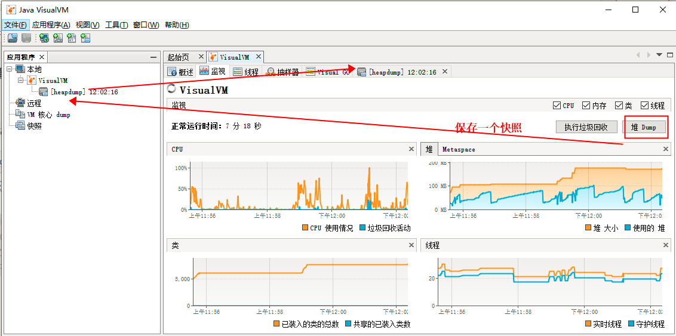The image size is (676, 336).
Task: Click the 共享的已装入类数 legend swatch
Action: coord(348,323)
